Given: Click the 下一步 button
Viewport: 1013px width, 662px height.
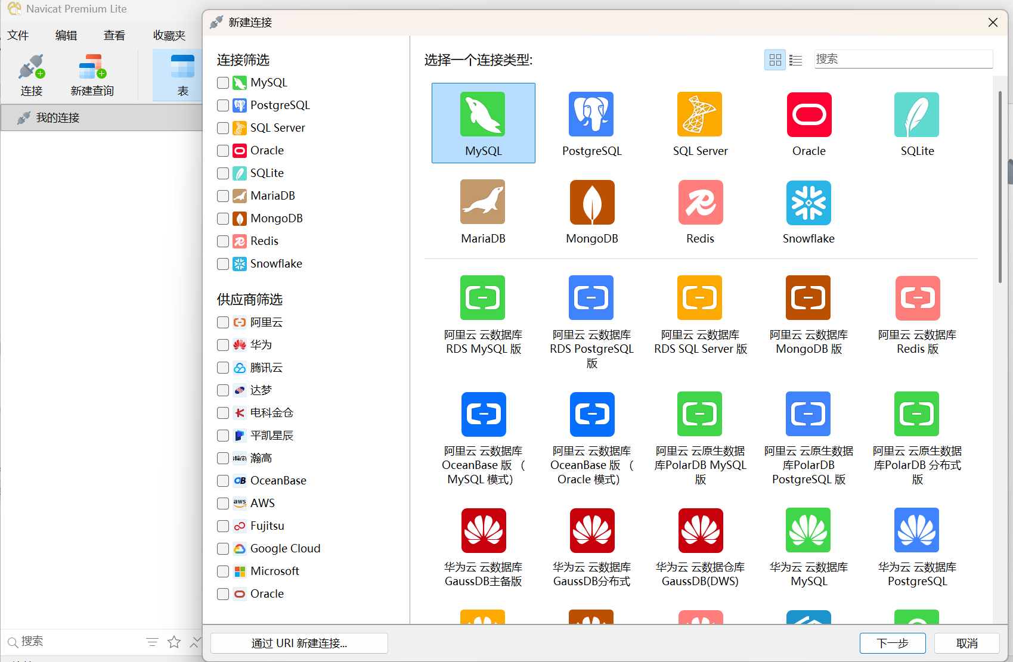Looking at the screenshot, I should point(893,643).
